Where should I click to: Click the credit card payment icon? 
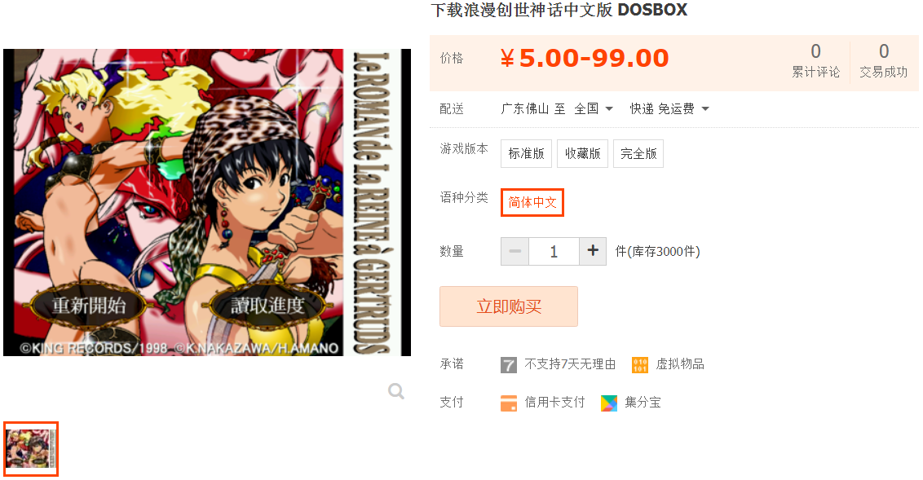click(x=509, y=403)
